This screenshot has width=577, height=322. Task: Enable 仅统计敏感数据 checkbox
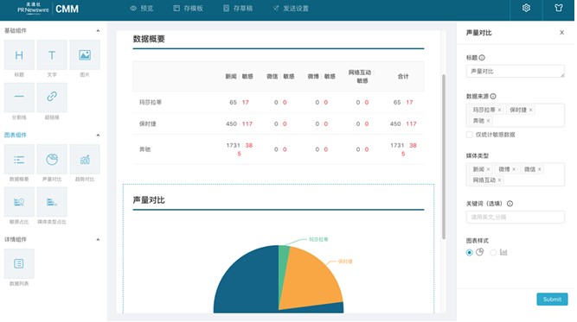470,135
